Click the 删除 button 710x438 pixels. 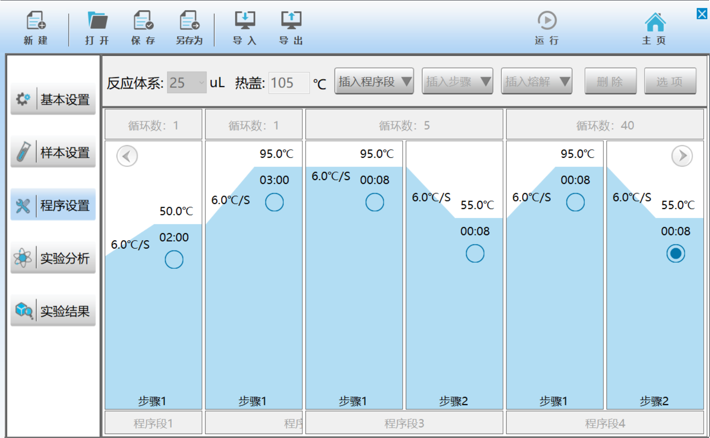(610, 82)
